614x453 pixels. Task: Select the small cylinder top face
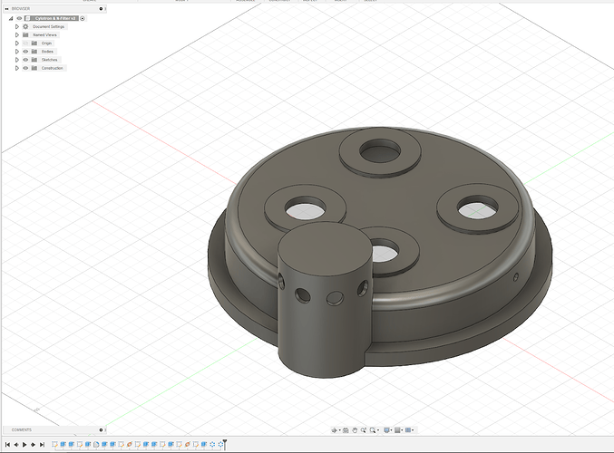pyautogui.click(x=324, y=248)
